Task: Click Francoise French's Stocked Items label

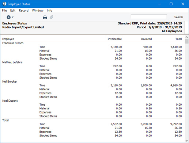Action: 48,59
